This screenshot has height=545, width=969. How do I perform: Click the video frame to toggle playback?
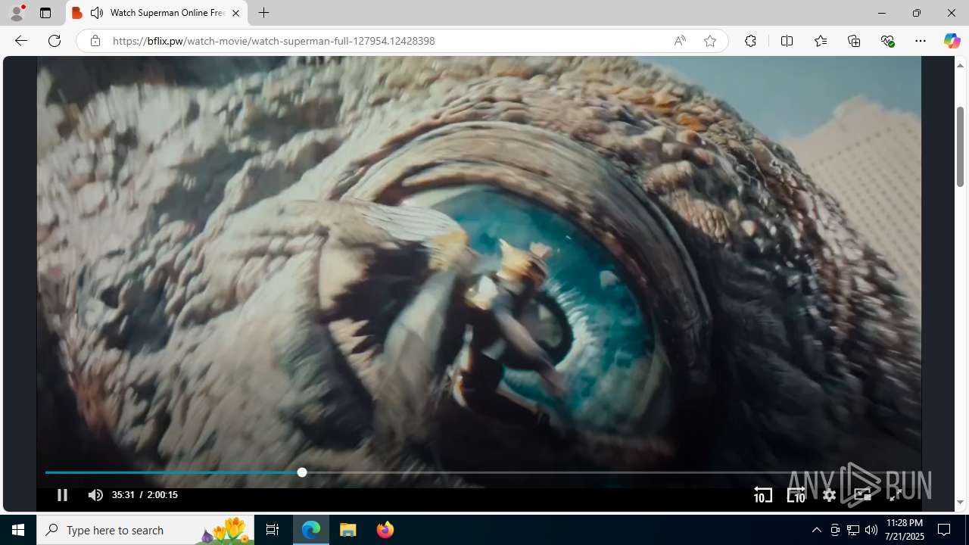click(x=478, y=261)
